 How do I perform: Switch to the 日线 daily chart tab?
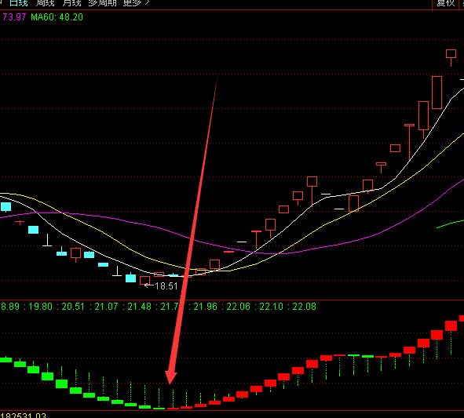[18, 3]
